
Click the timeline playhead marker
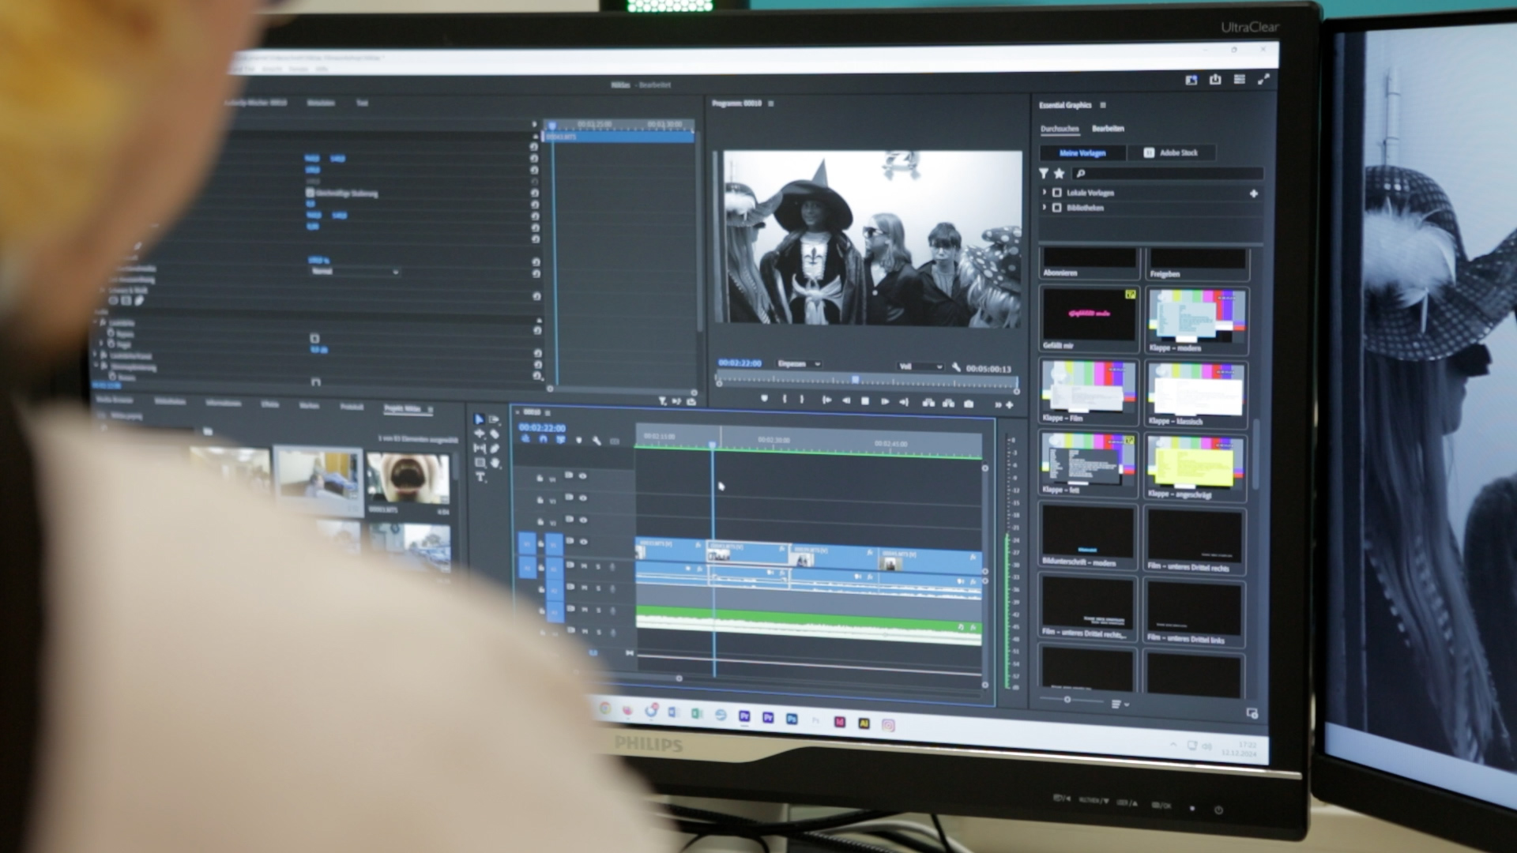712,445
